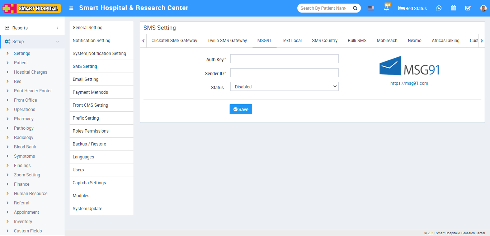This screenshot has width=490, height=236.
Task: Open the WhatsApp chat icon
Action: (x=439, y=8)
